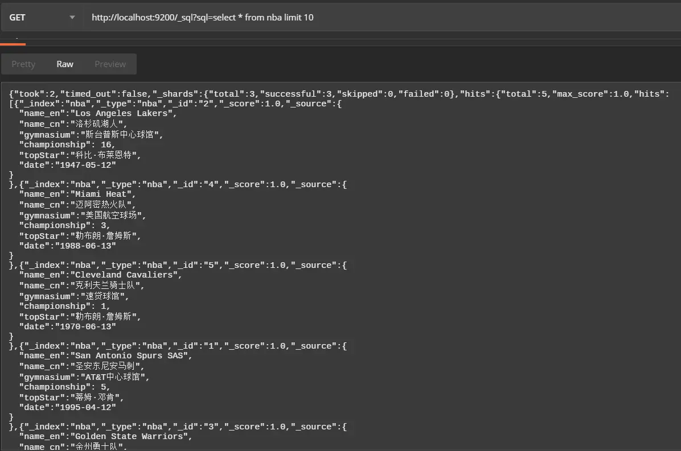Click the hit header line with "_id":"4"
Screen dimensions: 681x451
(178, 184)
